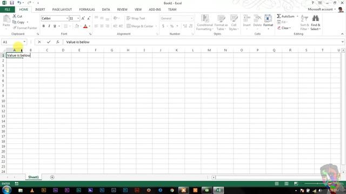Expand the formula bar
346x194 pixels.
click(x=342, y=42)
